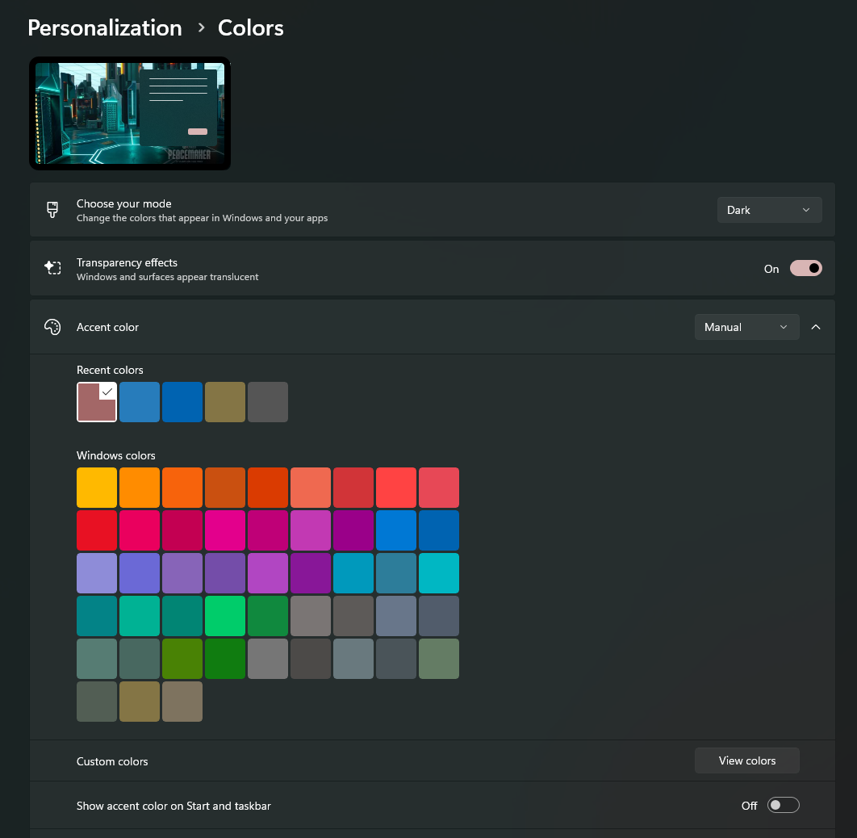Select the magenta Windows color swatch
Screen dimensions: 857x838
[225, 530]
